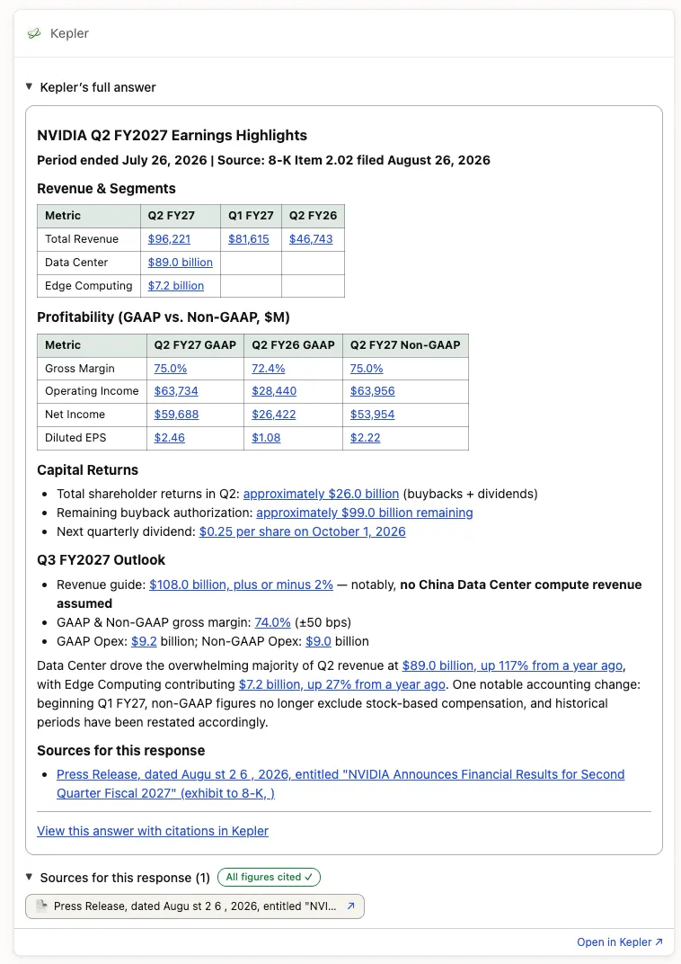Viewport: 681px width, 964px height.
Task: Click the 74.0% gross margin outlook link
Action: coord(272,623)
